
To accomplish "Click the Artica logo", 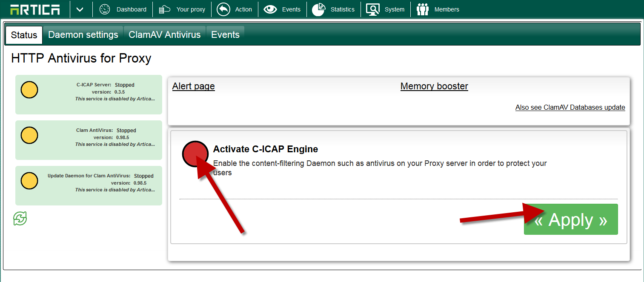I will coord(35,9).
